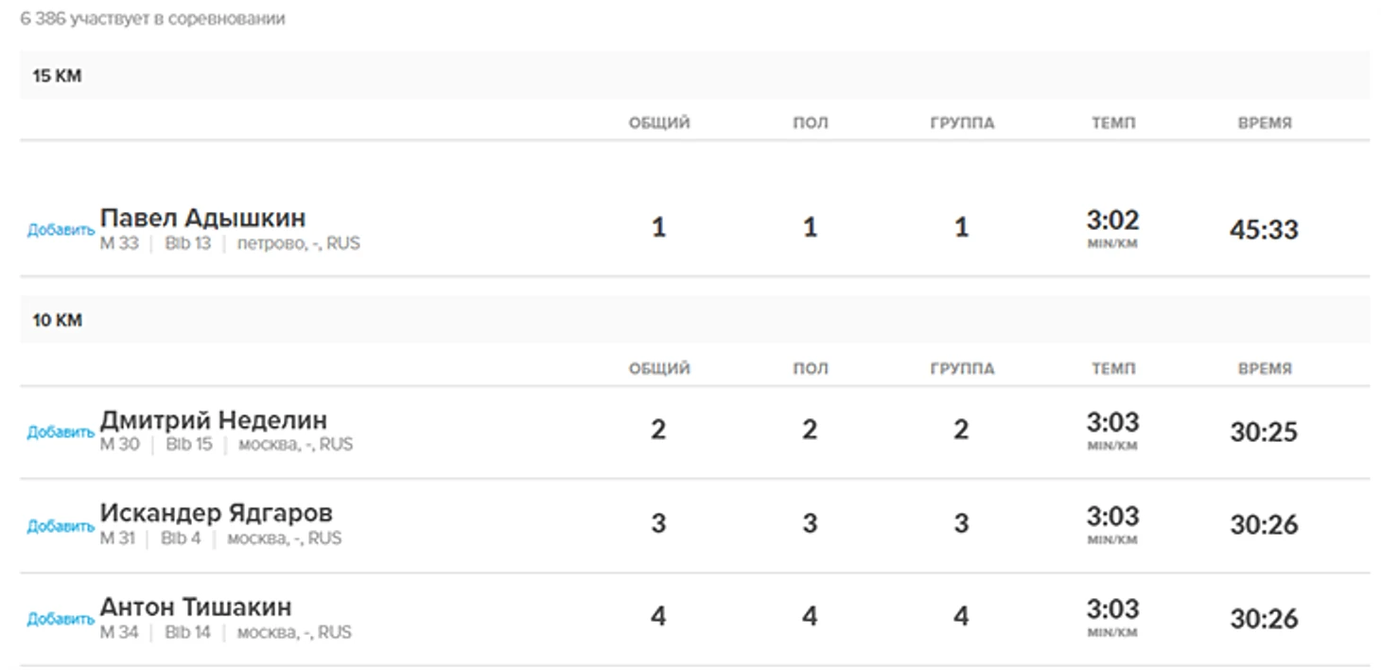Click Добавить next to Павел Адышкин
The image size is (1381, 670).
coord(61,230)
